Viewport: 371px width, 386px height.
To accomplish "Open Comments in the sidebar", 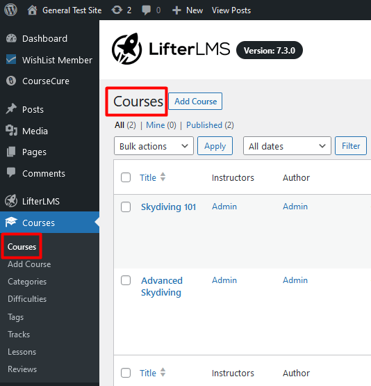I will (x=44, y=174).
